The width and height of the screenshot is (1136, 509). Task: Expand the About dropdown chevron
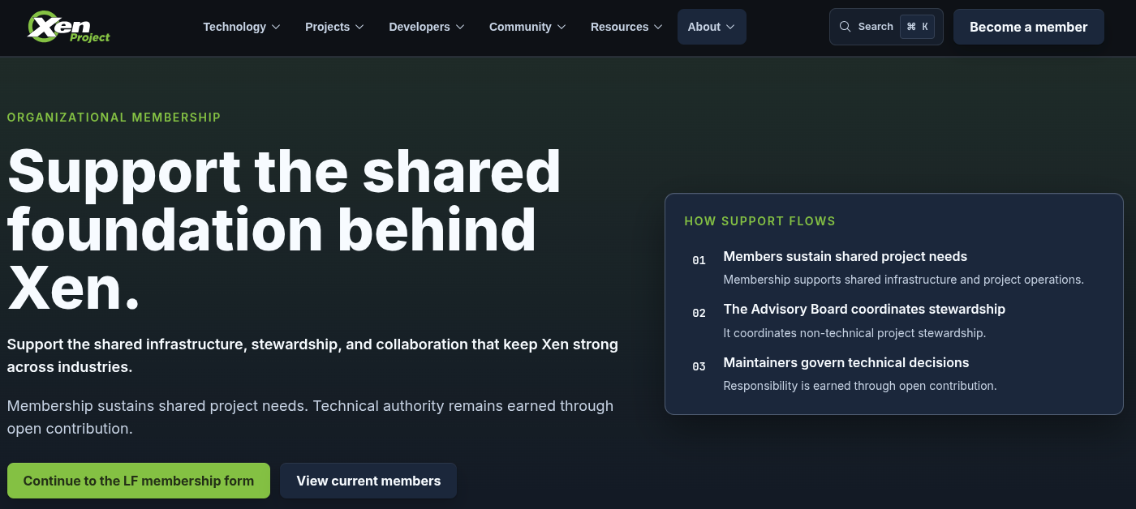pos(730,27)
